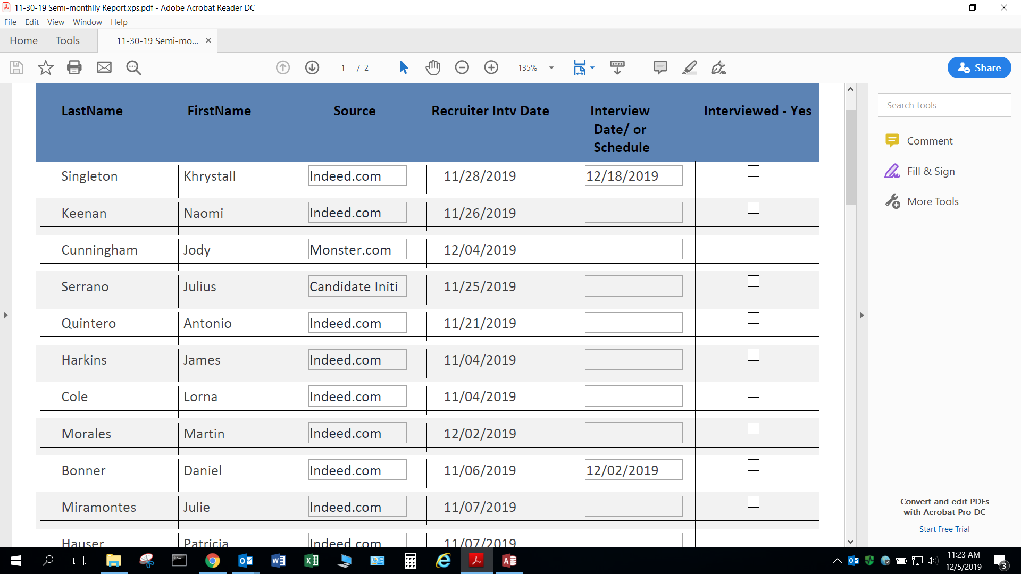Open the View menu
The image size is (1021, 574).
pos(56,22)
